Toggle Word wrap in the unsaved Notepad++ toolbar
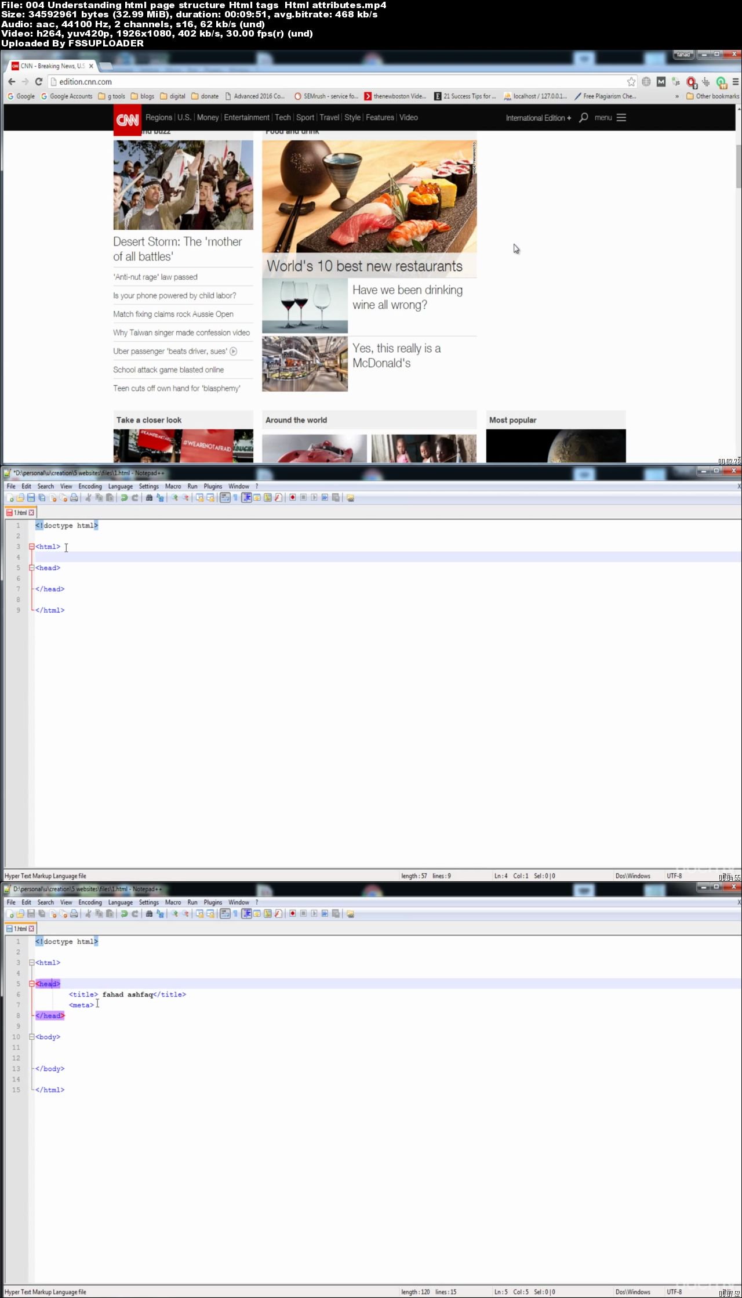The height and width of the screenshot is (1298, 742). click(225, 498)
